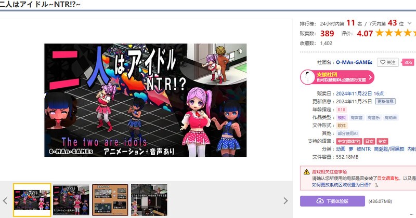Click the star rating icons
416x218 pixels.
coord(395,33)
